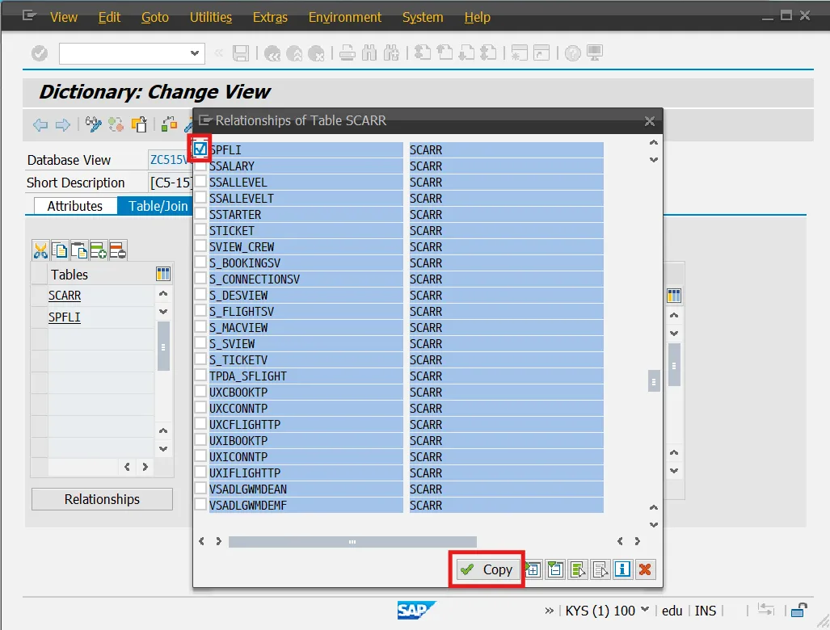Click the Exit icon with up arrow
The image size is (830, 630).
click(294, 53)
